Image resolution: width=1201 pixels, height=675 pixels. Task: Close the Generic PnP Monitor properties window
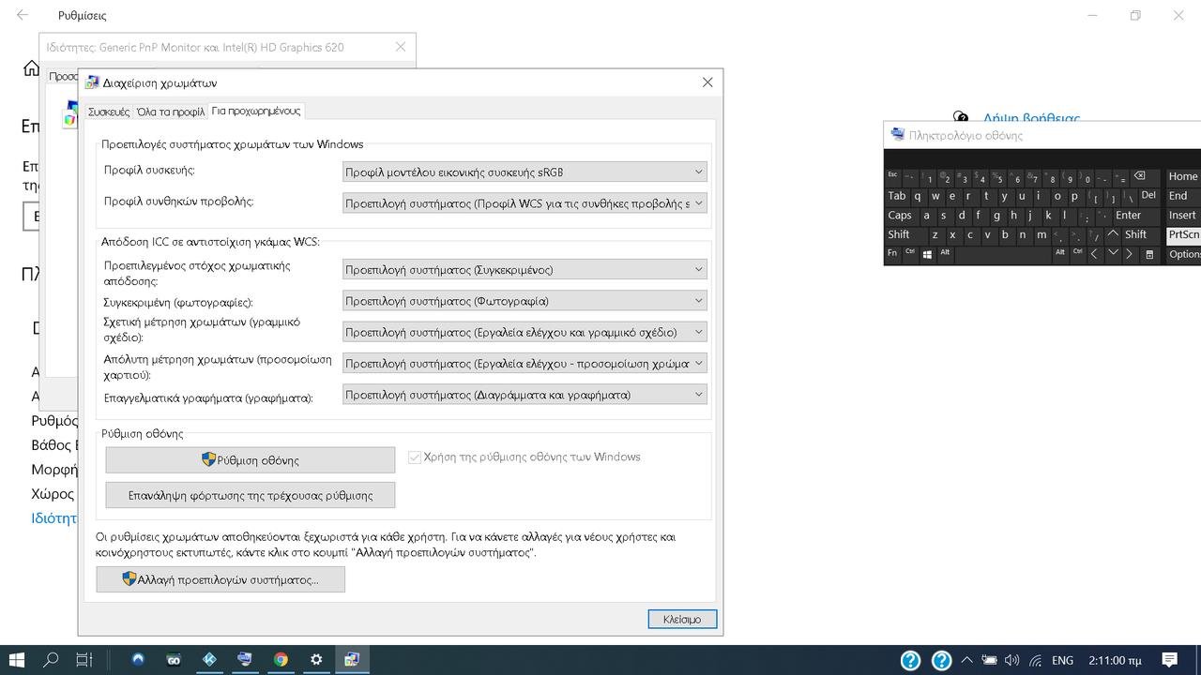[401, 47]
